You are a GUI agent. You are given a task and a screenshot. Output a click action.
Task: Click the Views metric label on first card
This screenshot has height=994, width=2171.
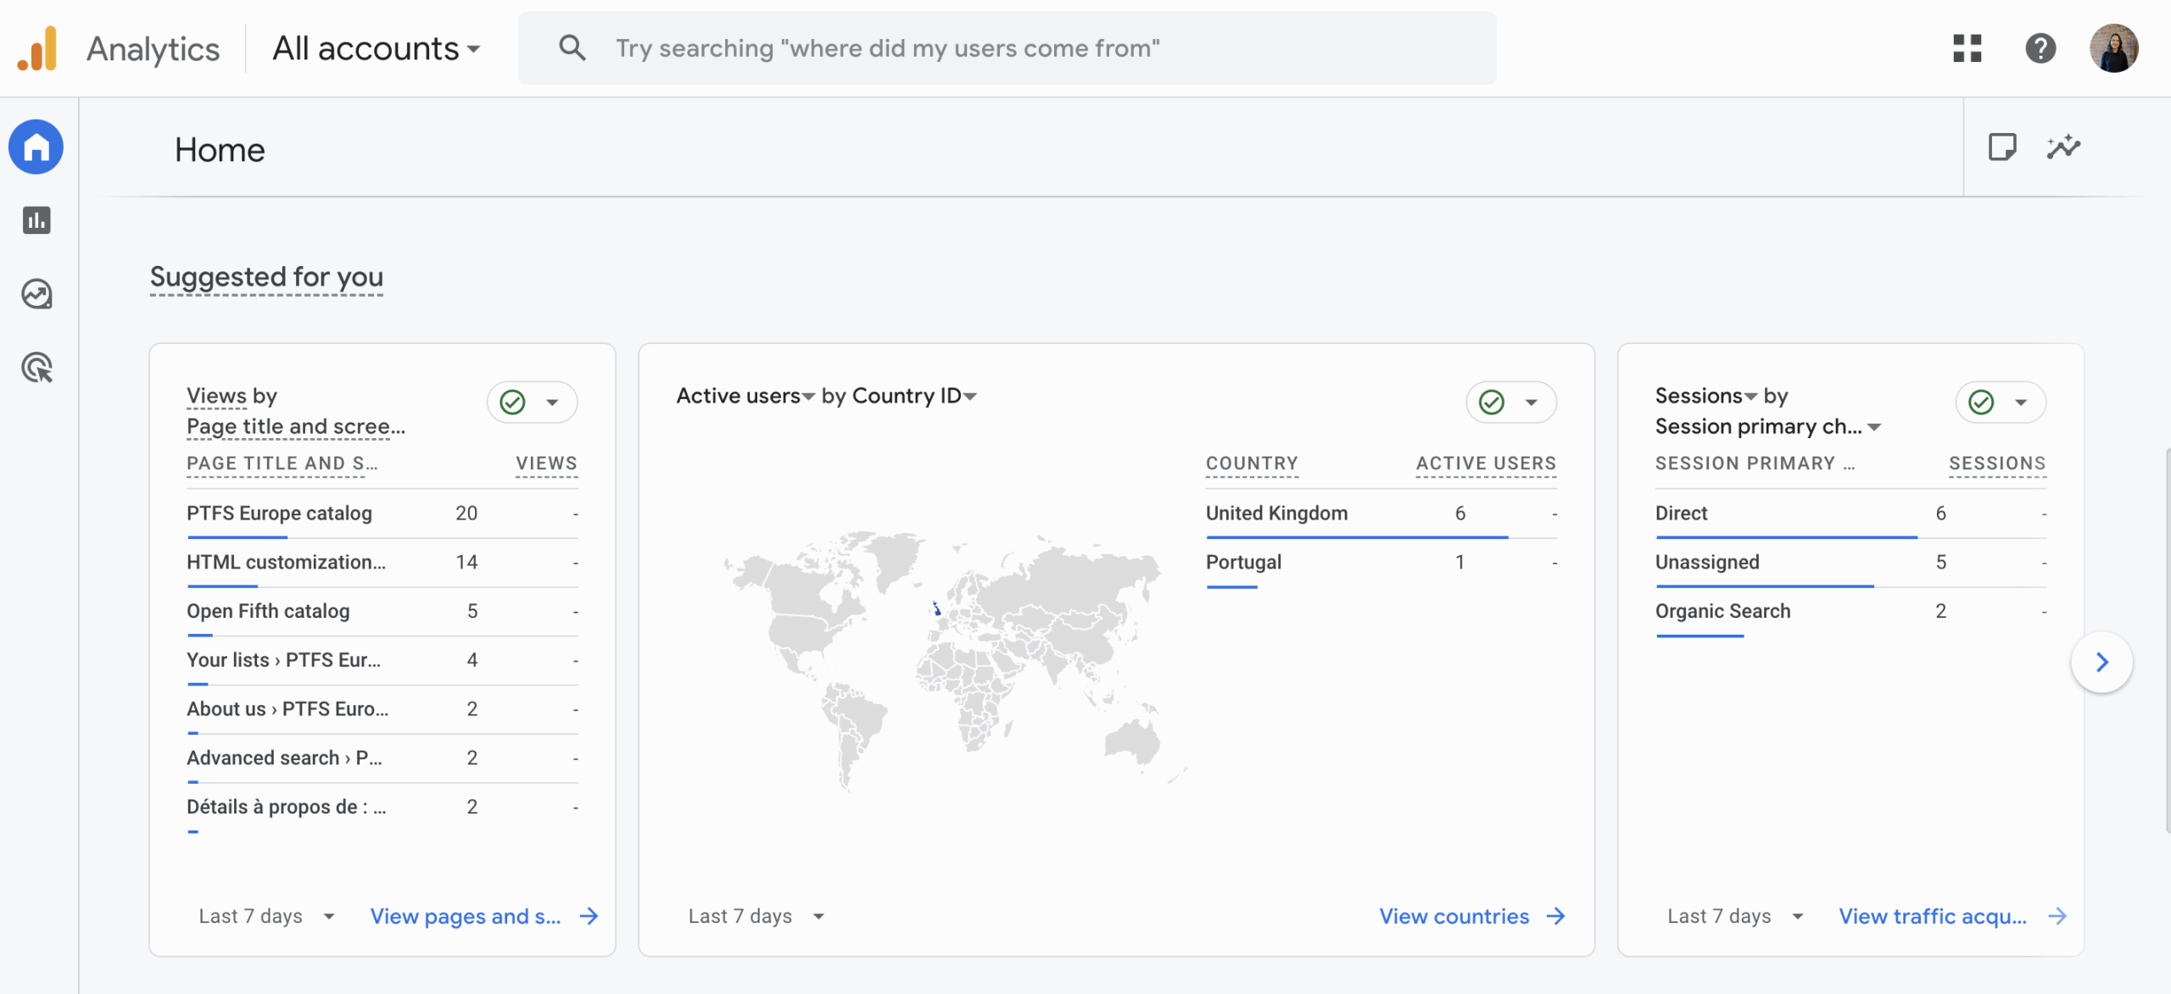pyautogui.click(x=216, y=396)
